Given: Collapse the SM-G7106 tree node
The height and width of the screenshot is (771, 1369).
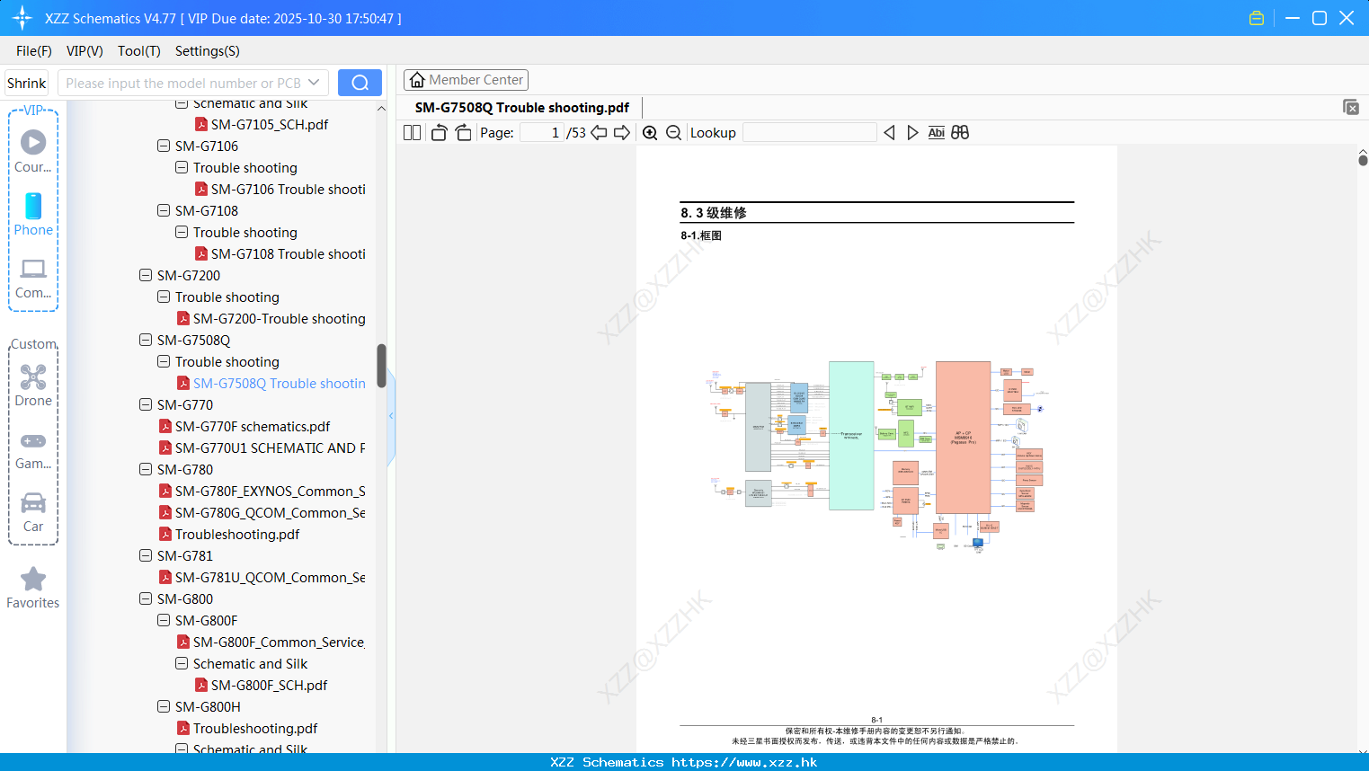Looking at the screenshot, I should pyautogui.click(x=164, y=146).
